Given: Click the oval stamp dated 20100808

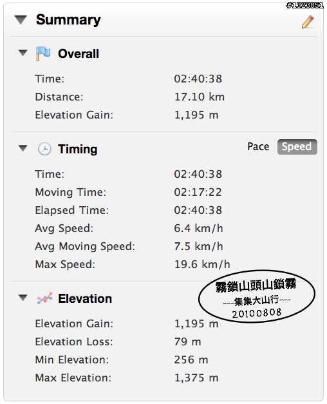Looking at the screenshot, I should click(x=257, y=296).
